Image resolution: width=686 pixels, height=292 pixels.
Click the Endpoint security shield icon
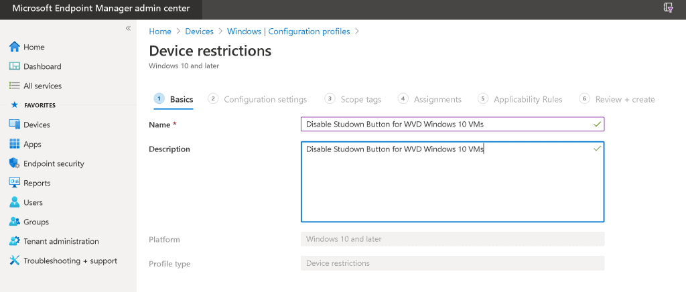click(x=15, y=163)
